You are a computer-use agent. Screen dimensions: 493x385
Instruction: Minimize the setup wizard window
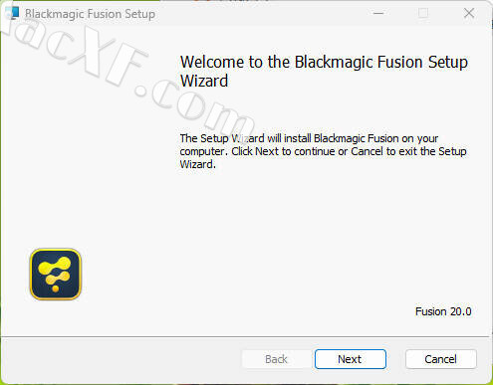point(378,13)
